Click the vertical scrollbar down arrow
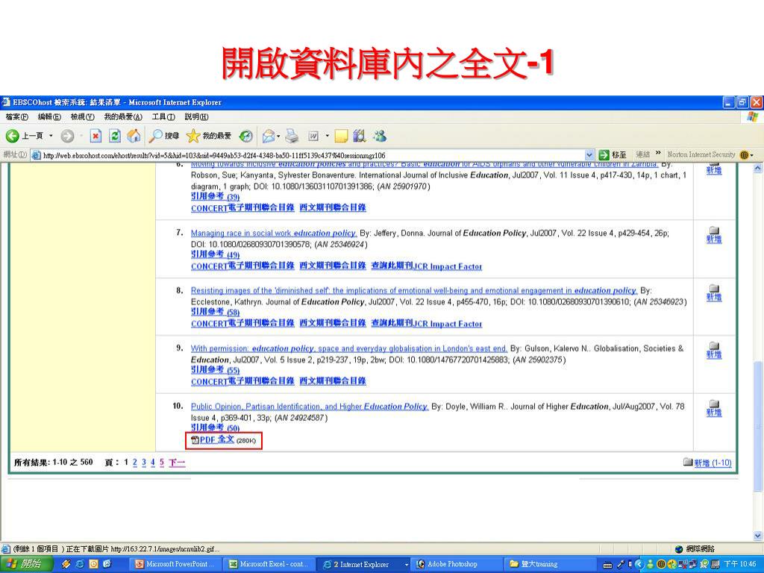This screenshot has width=764, height=573. 758,536
